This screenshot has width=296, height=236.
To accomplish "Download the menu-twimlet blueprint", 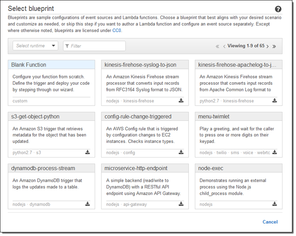I will (274, 152).
